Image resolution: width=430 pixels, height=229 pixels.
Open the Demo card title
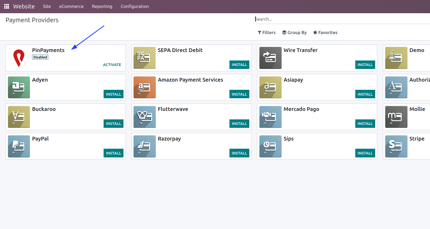417,50
